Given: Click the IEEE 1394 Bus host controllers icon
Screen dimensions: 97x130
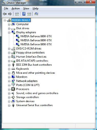Looking at the screenshot, I should (13, 65).
